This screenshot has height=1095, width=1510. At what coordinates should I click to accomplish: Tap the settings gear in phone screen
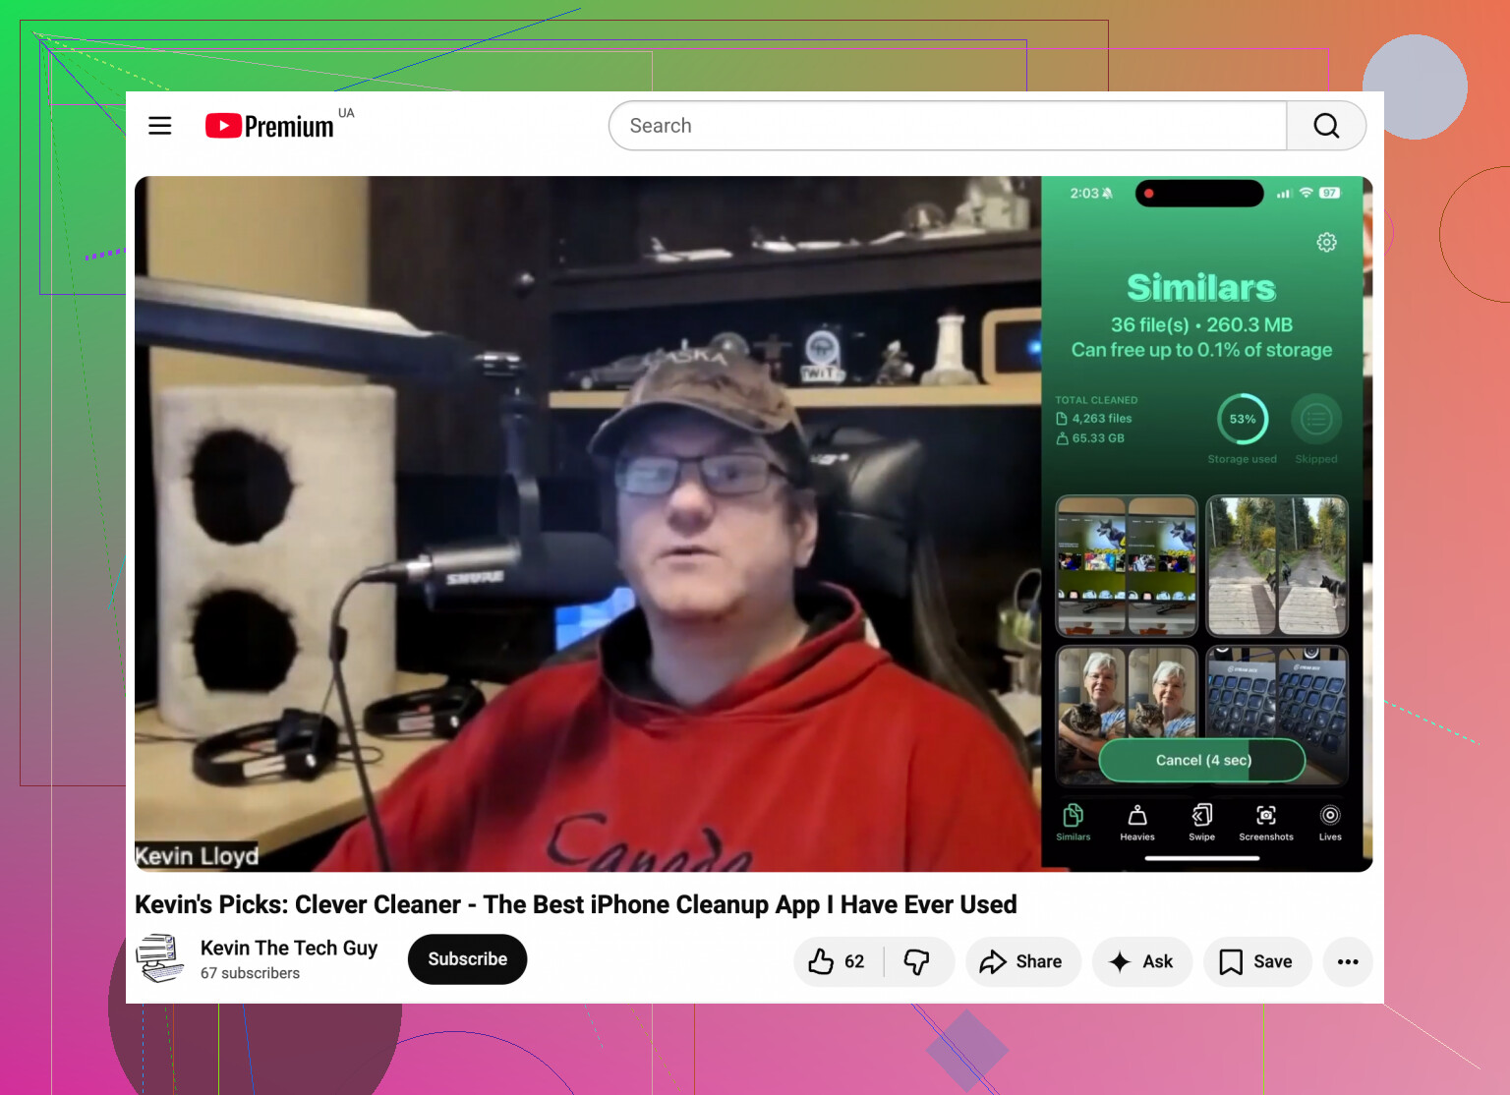click(x=1326, y=242)
